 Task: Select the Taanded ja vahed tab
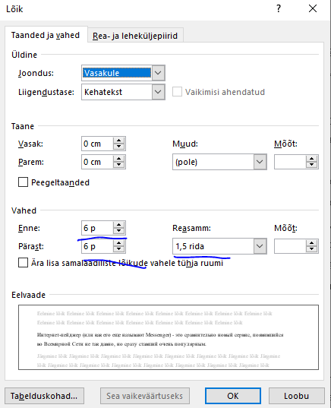point(46,35)
